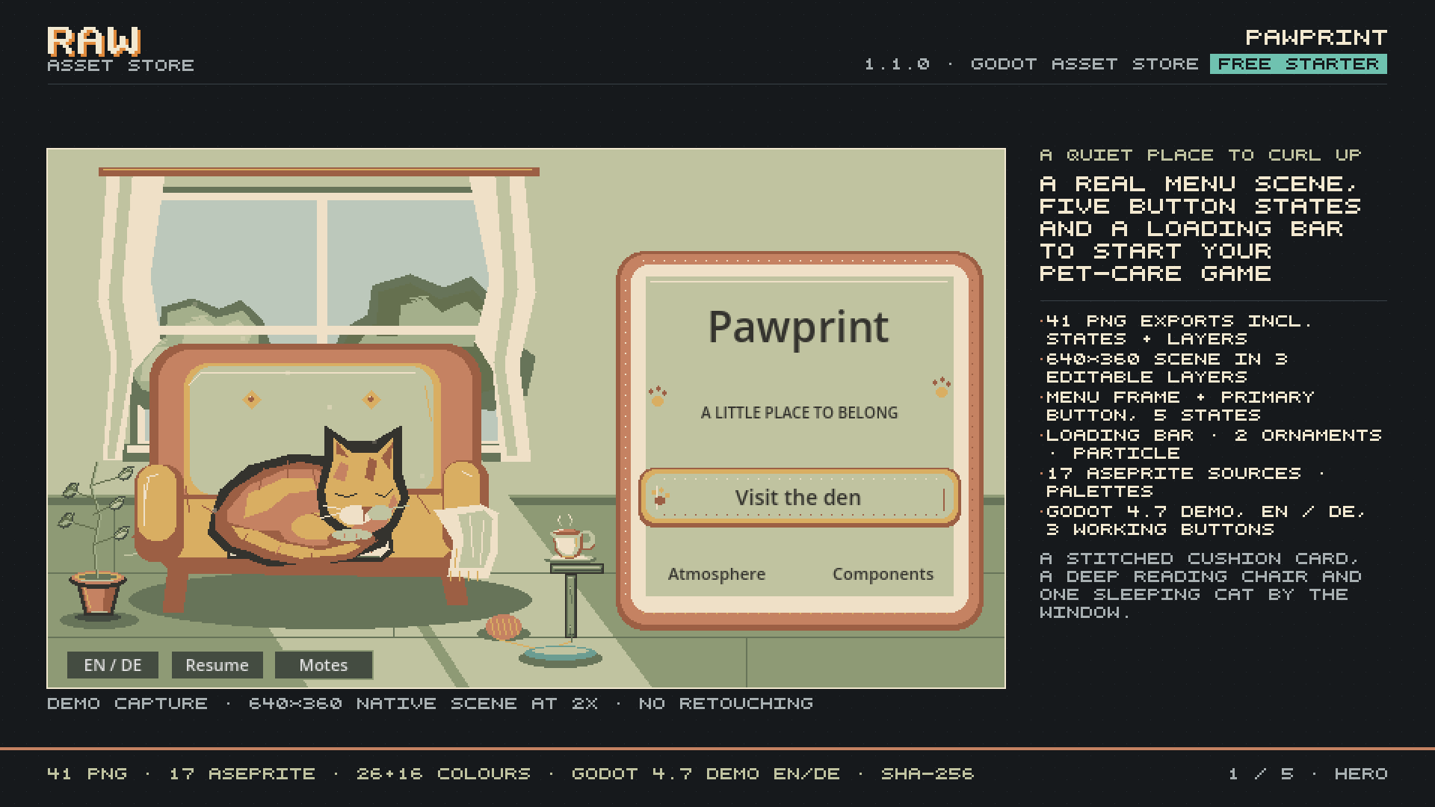Click the Resume button
This screenshot has height=807, width=1435.
[217, 665]
